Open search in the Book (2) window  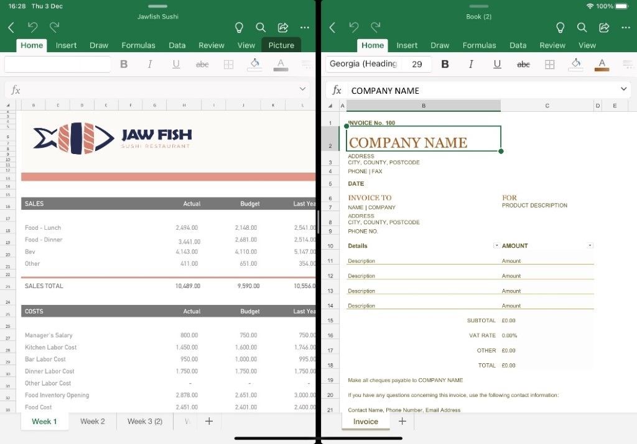pos(582,27)
